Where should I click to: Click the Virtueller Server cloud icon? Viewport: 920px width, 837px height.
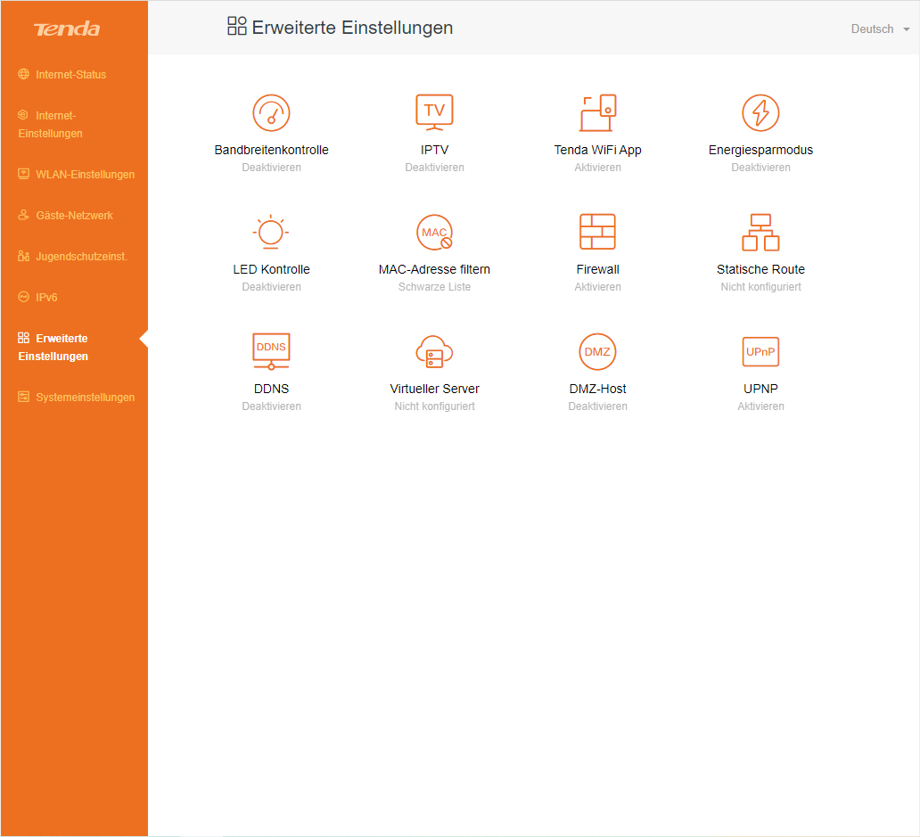[434, 351]
